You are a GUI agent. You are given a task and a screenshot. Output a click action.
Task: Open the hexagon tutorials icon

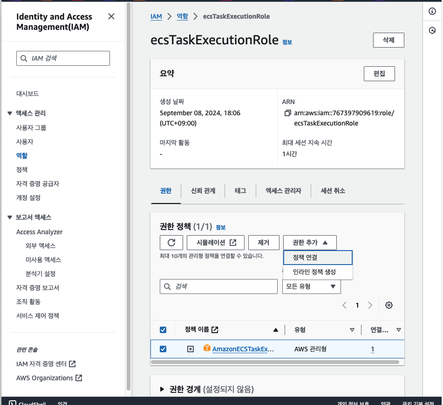coord(432,30)
